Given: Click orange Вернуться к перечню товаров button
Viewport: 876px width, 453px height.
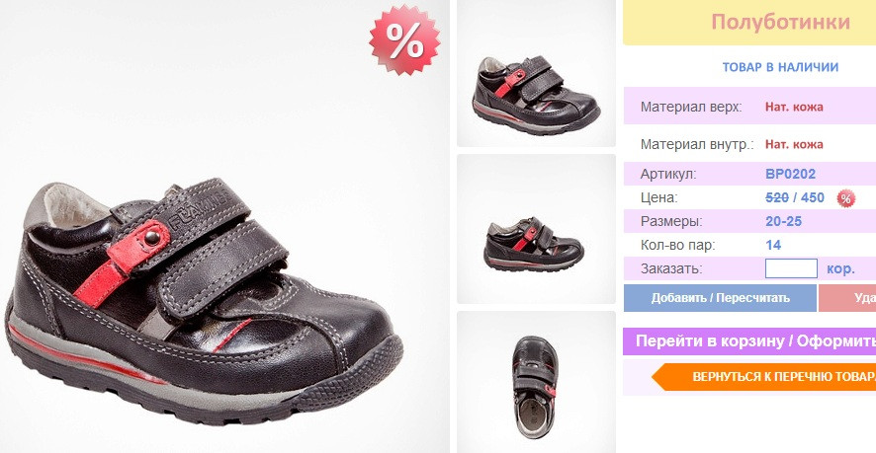Looking at the screenshot, I should 764,377.
